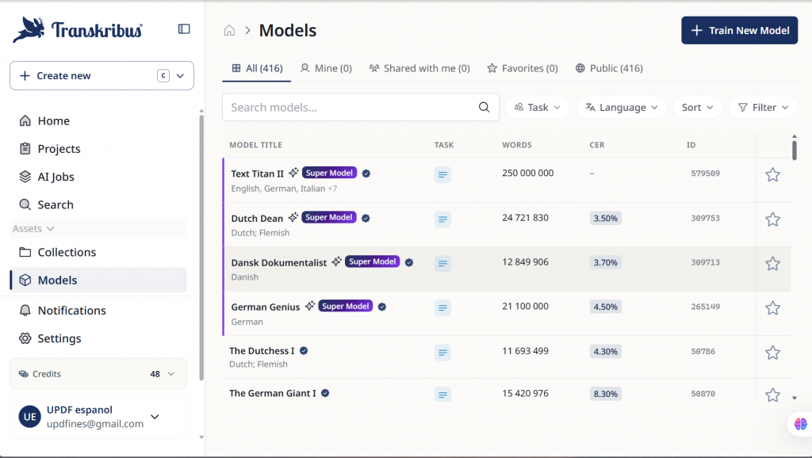Click the Super Model badge on Text Titan II

[x=329, y=173]
